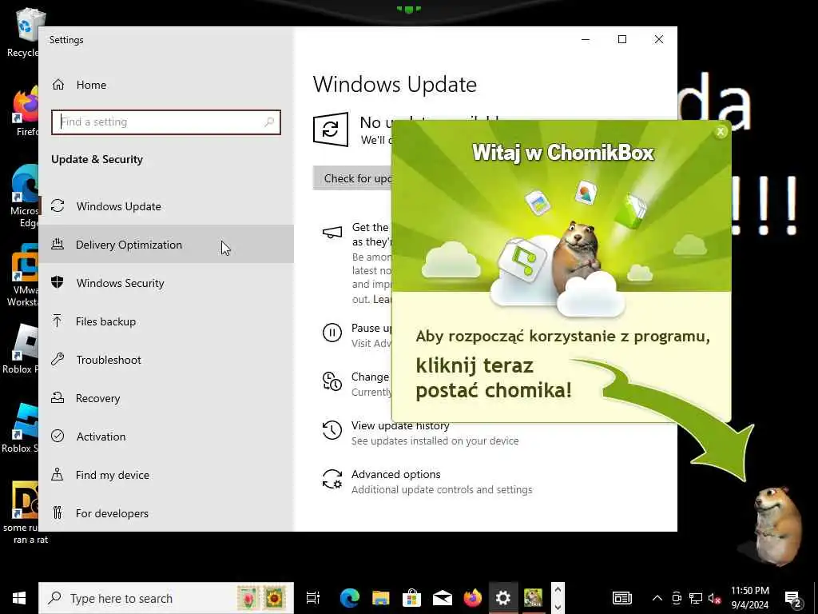Click the Settings gear on taskbar
Viewport: 818px width, 614px height.
click(x=503, y=598)
